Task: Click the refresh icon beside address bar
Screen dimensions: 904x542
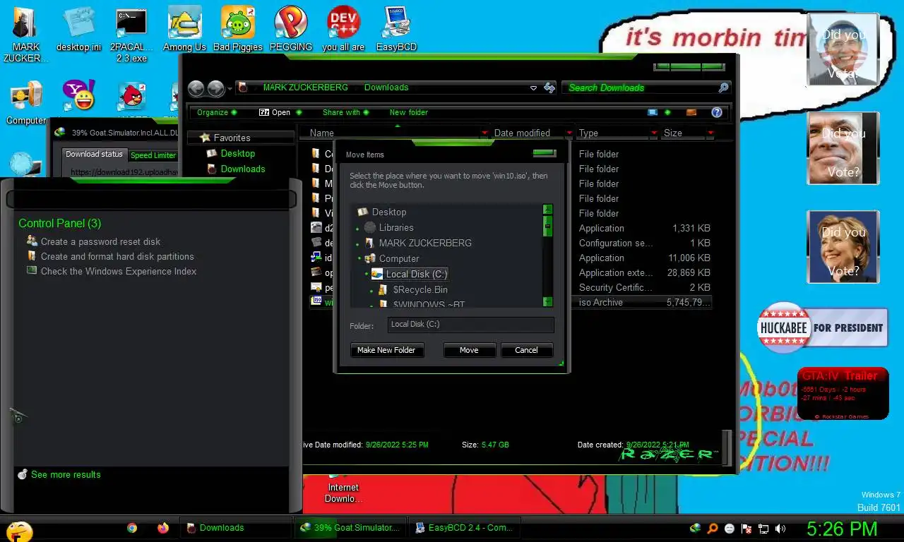Action: [549, 88]
